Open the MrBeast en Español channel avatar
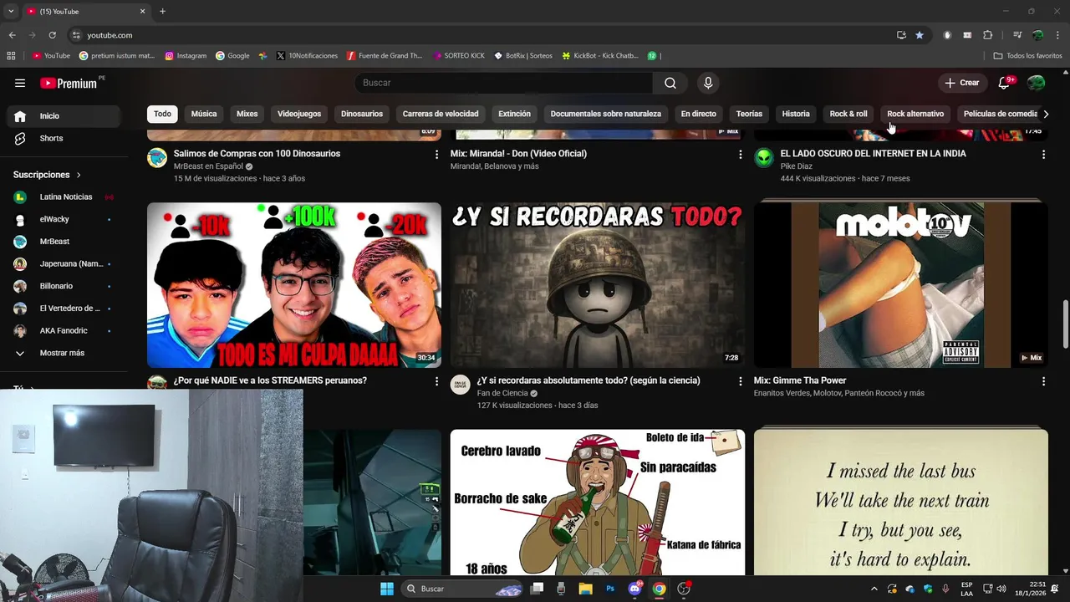This screenshot has height=602, width=1070. click(x=157, y=158)
